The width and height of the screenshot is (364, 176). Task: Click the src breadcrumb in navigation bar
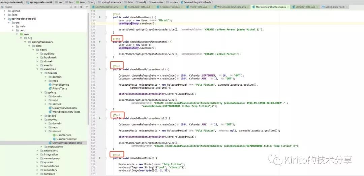59,2
